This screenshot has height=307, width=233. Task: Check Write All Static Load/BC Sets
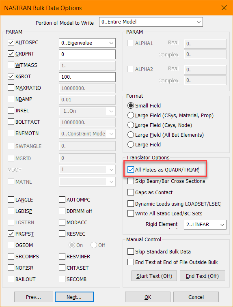click(x=131, y=213)
